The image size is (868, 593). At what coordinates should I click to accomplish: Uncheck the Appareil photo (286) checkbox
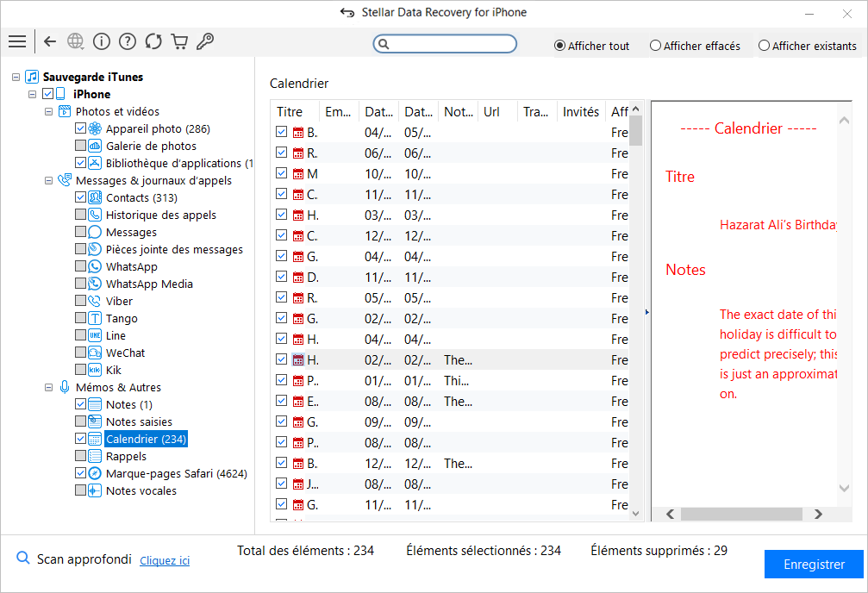coord(80,128)
